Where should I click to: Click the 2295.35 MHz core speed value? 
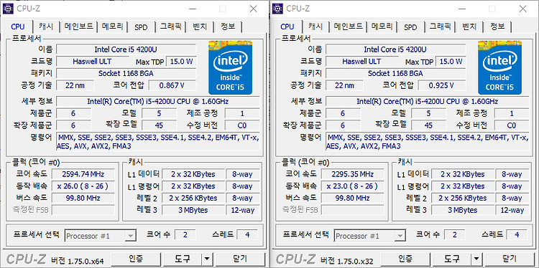[x=352, y=174]
